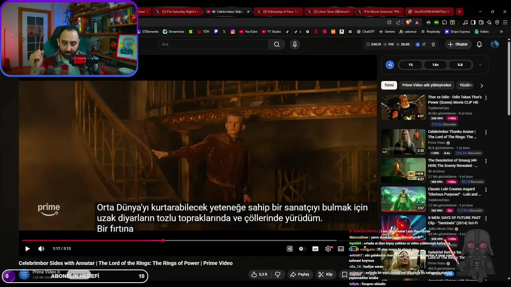
Task: Open The Desolation of Smaug title link
Action: 453,163
